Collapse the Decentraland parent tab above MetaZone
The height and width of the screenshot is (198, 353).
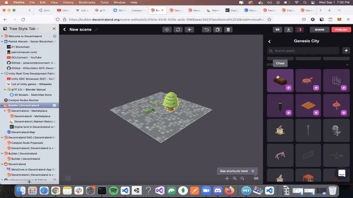click(2, 164)
